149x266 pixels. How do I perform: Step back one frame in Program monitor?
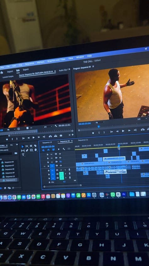(117, 131)
